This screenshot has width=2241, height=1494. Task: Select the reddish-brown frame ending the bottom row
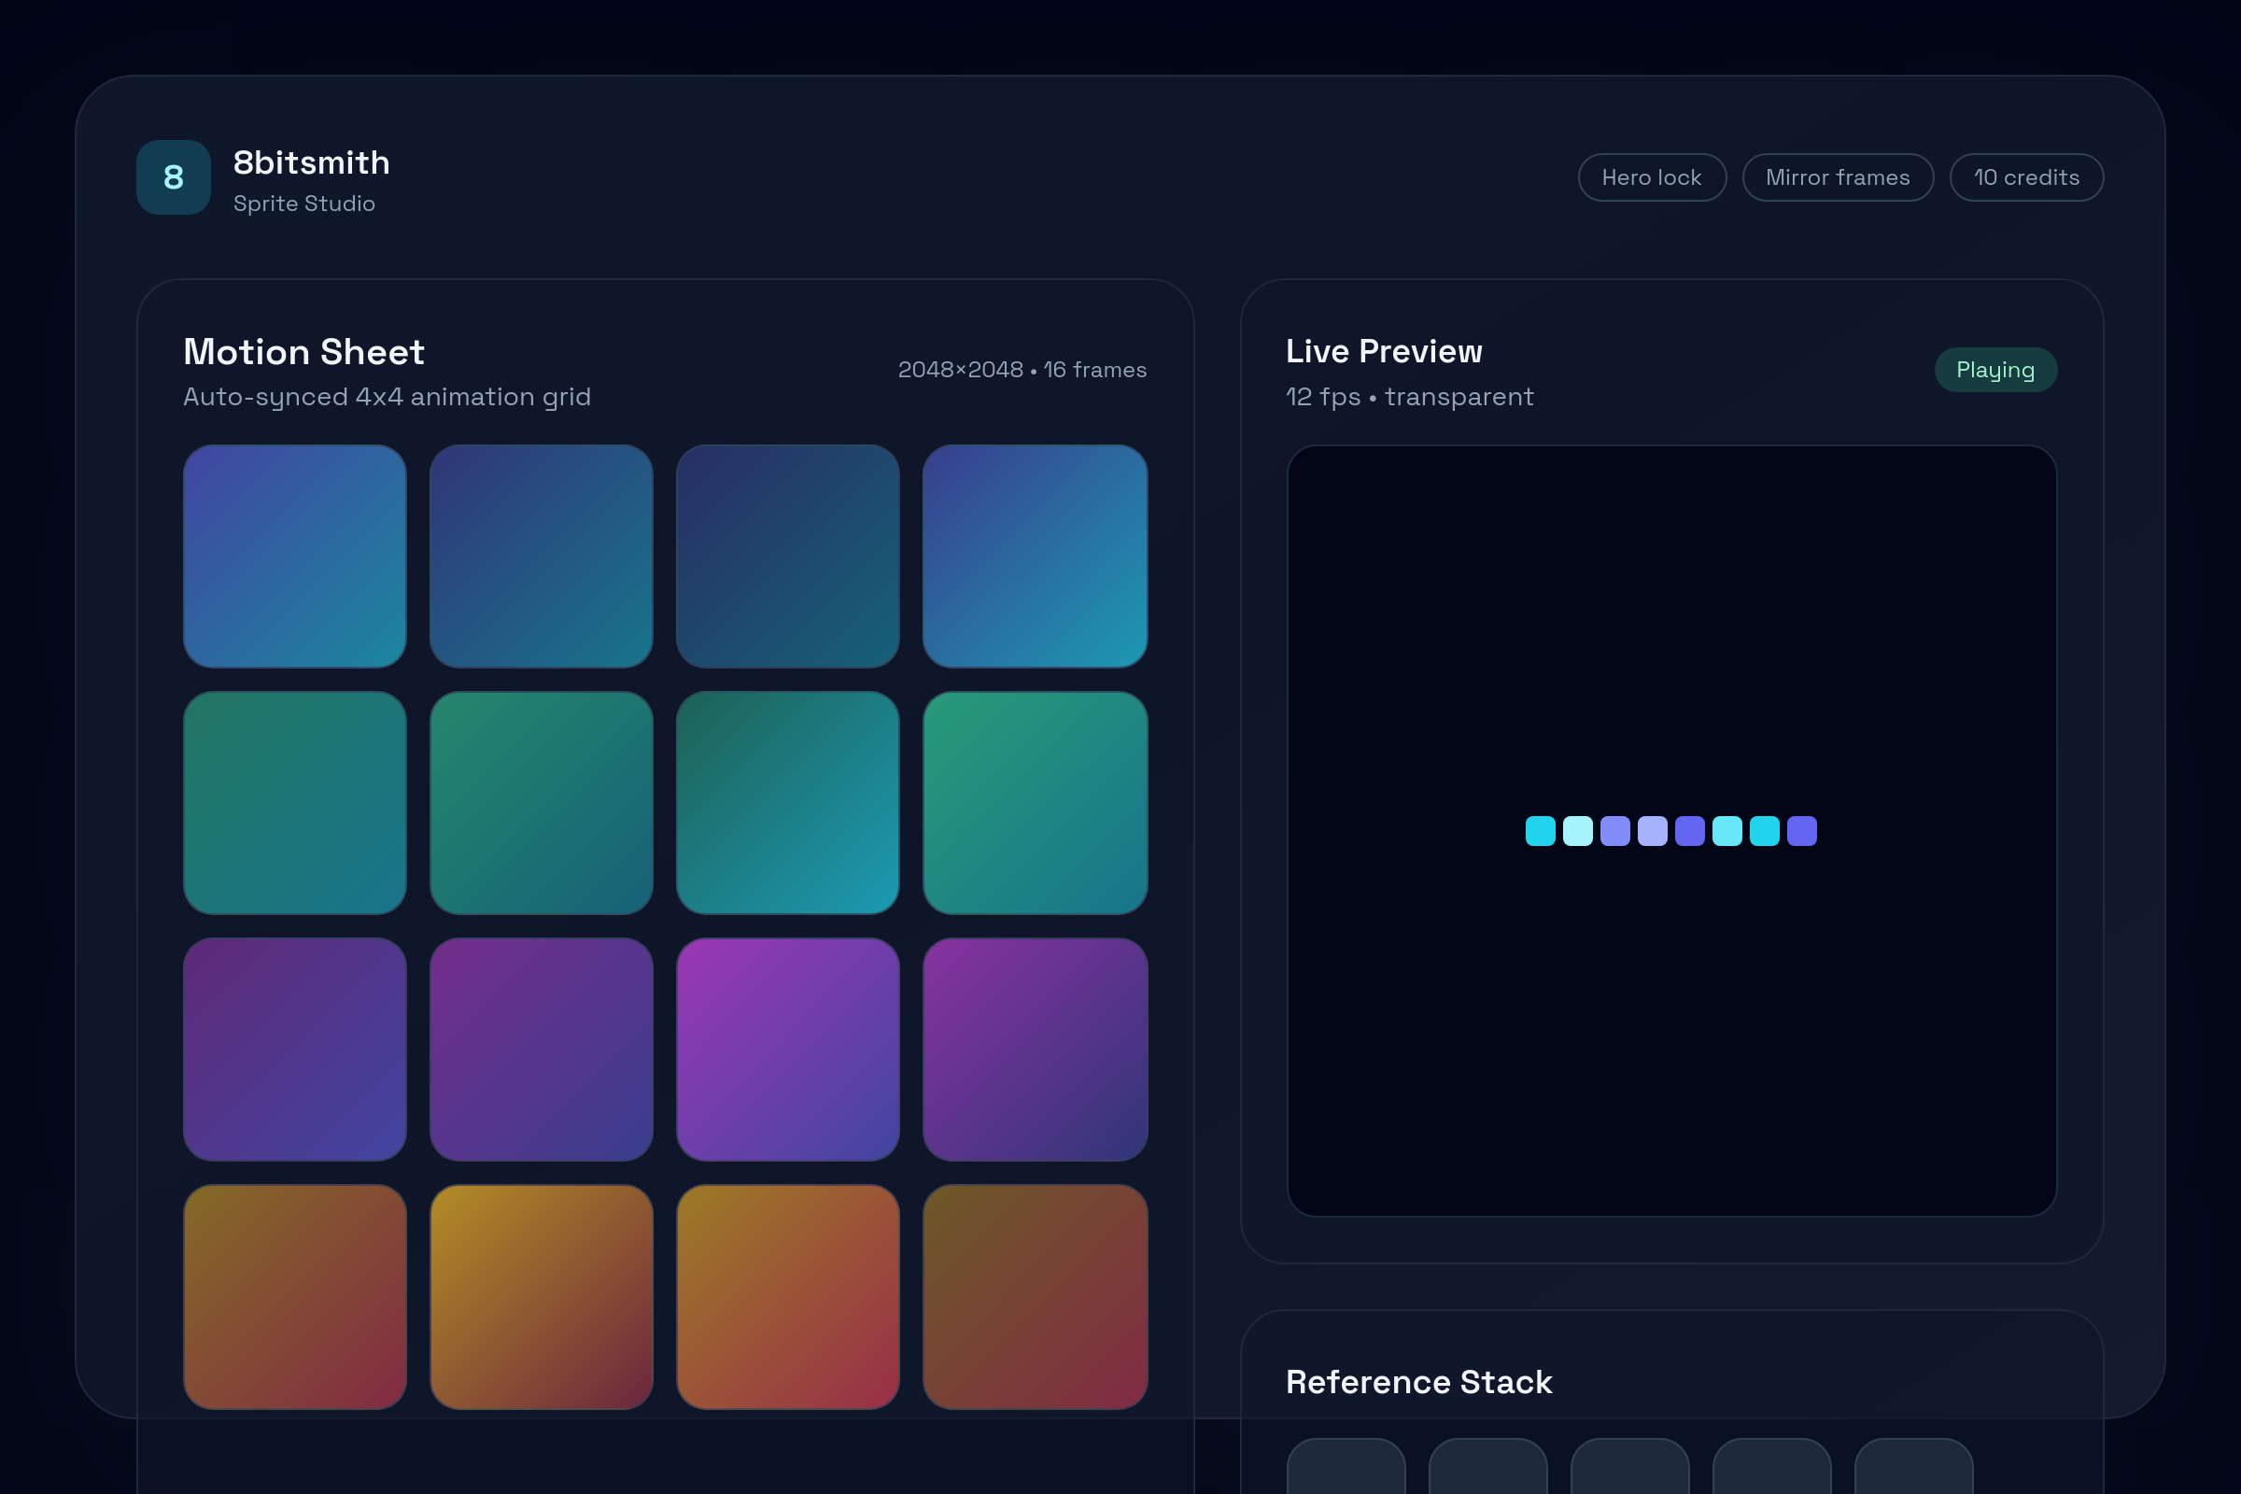tap(1035, 1297)
